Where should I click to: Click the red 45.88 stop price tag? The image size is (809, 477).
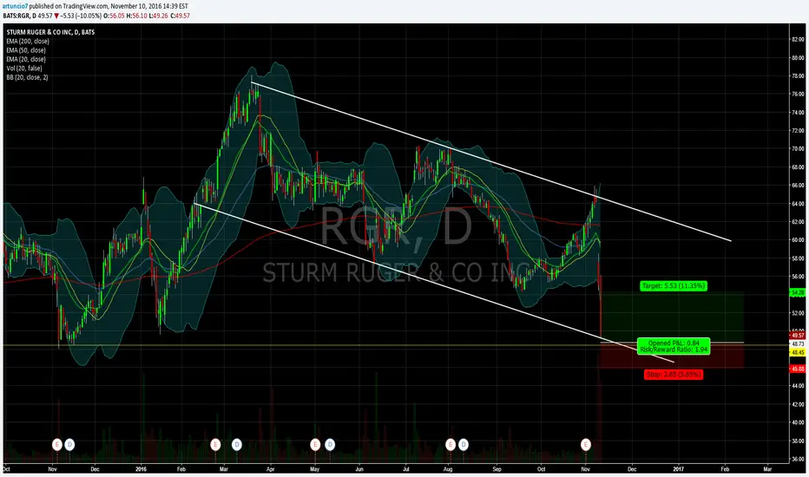pos(798,369)
